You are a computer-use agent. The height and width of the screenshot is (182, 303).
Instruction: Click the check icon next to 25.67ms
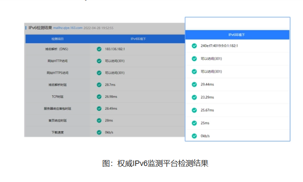click(194, 110)
